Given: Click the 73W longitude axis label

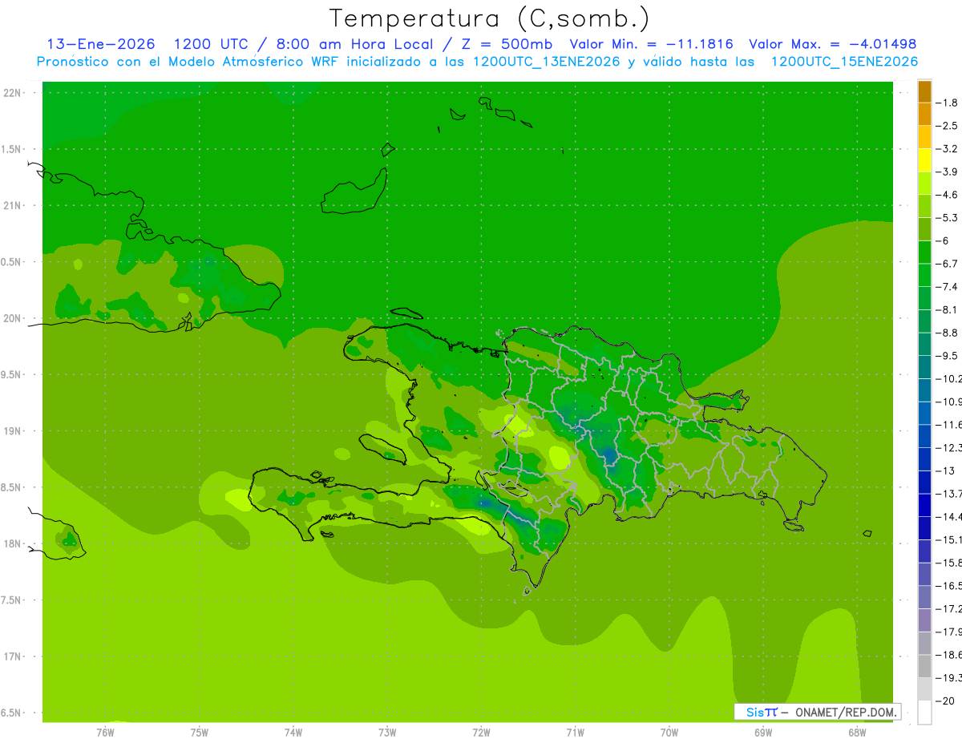Looking at the screenshot, I should point(387,732).
